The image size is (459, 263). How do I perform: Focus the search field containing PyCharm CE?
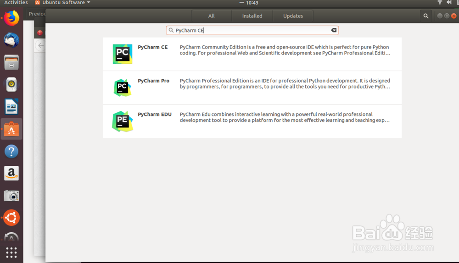coord(252,30)
